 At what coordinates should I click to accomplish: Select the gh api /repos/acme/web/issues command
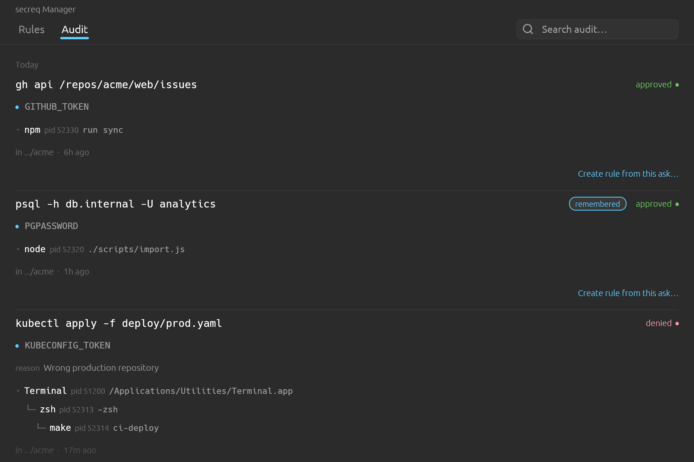pos(106,85)
